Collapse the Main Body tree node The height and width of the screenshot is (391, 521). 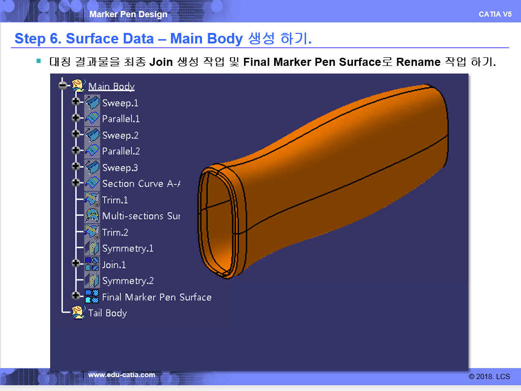(62, 86)
